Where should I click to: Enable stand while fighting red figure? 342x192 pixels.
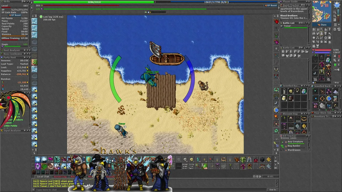[x=339, y=56]
